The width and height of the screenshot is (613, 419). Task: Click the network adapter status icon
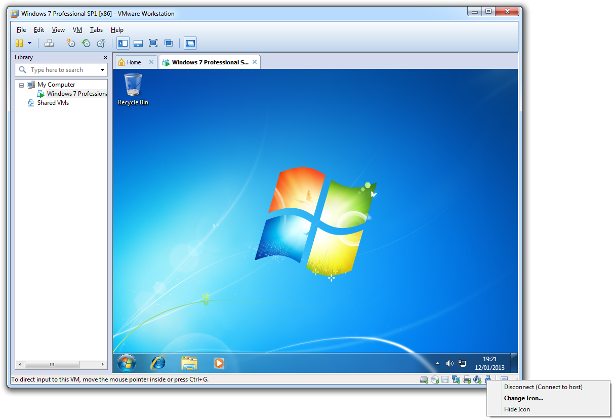[x=456, y=379]
